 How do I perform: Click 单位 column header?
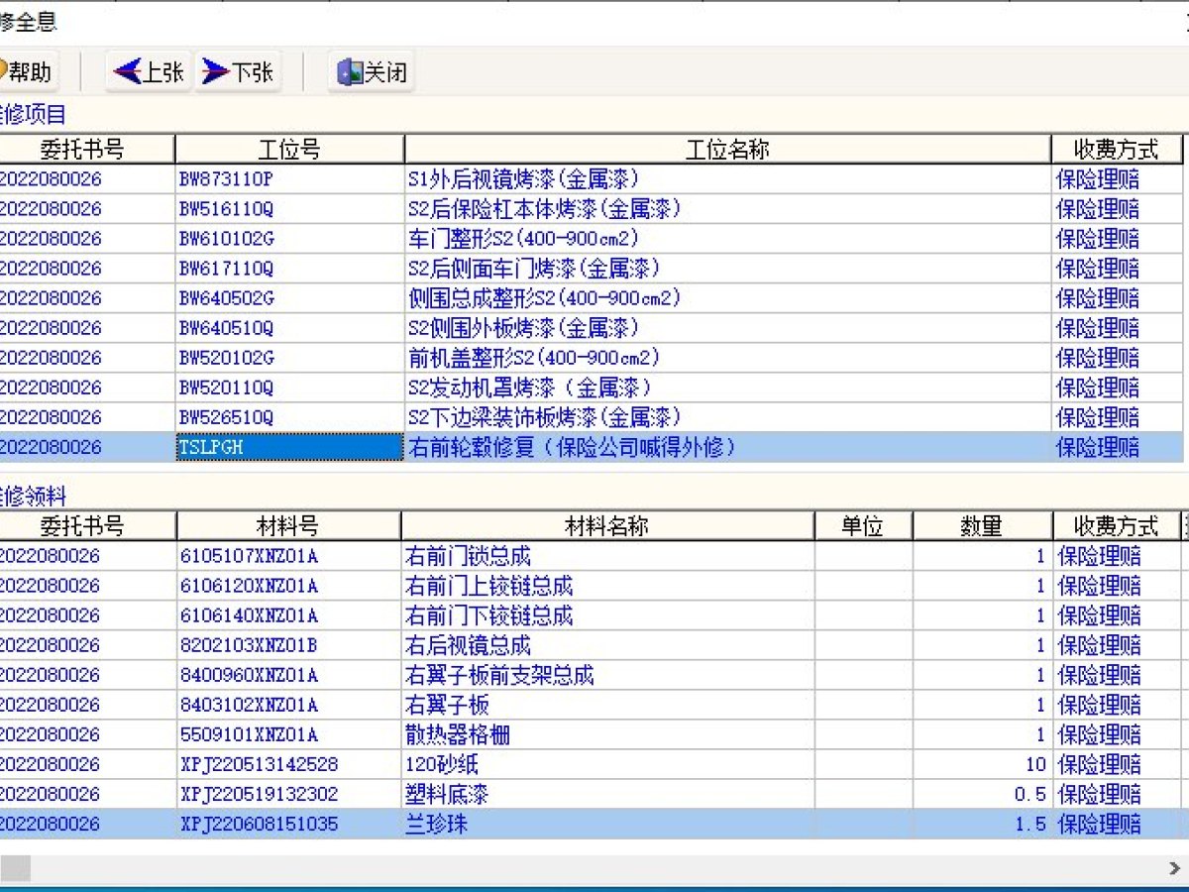click(863, 526)
